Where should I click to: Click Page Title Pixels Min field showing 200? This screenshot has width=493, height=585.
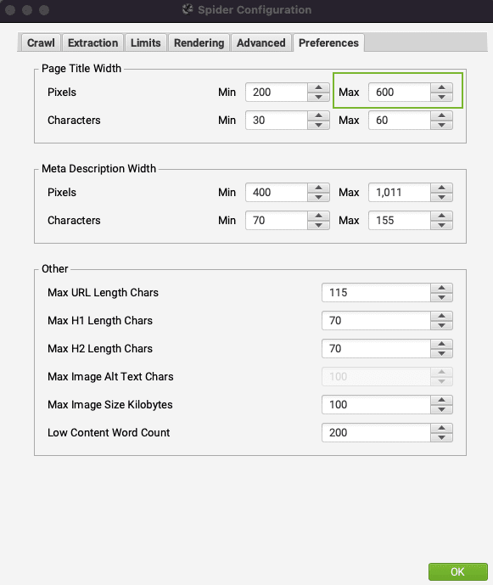pos(277,93)
